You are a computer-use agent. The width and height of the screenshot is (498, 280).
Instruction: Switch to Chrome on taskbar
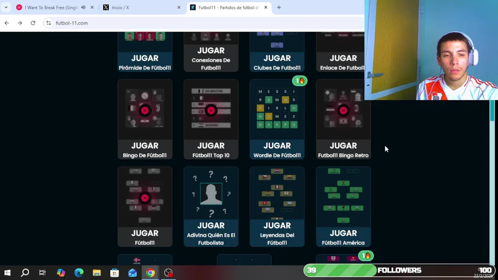pyautogui.click(x=150, y=273)
